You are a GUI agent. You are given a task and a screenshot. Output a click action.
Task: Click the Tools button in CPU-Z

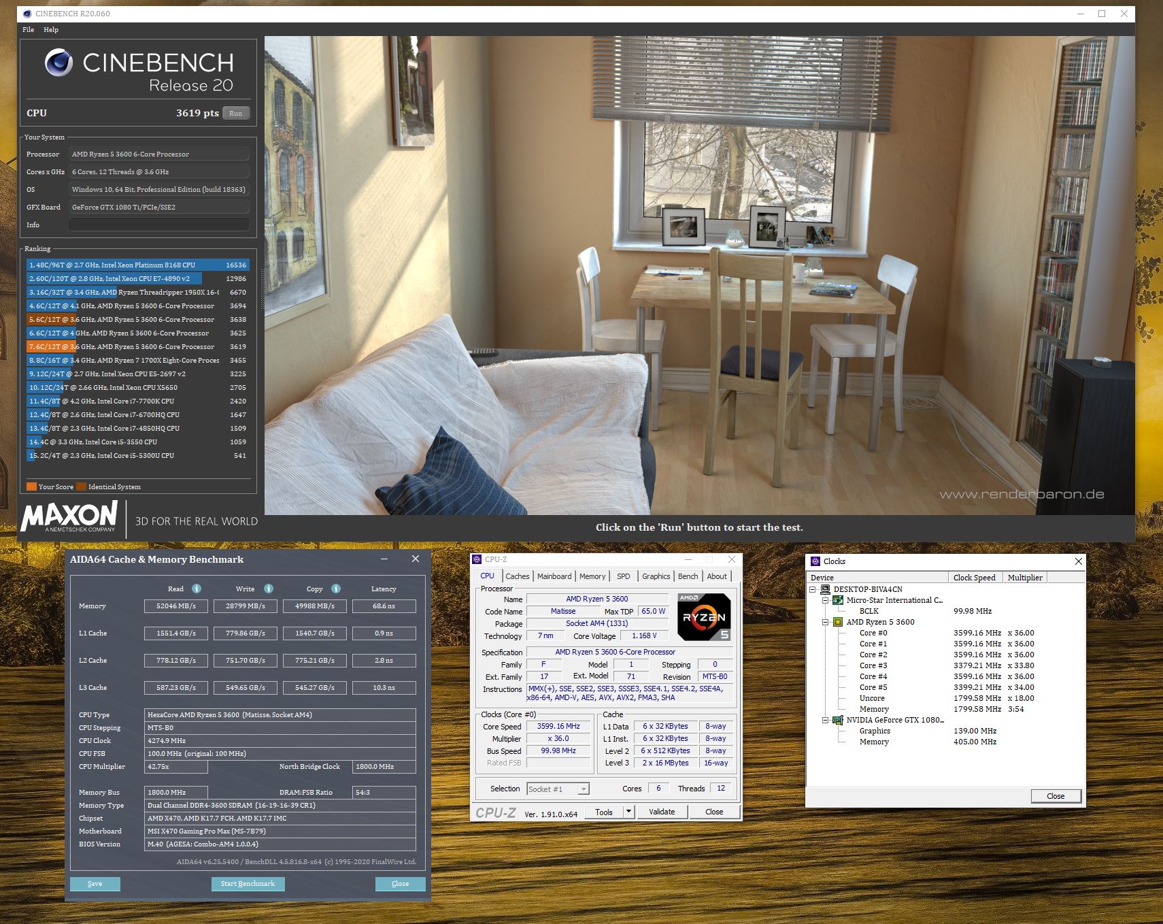click(604, 812)
